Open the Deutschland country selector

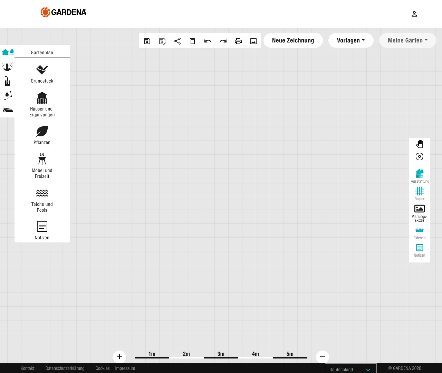[x=350, y=369]
